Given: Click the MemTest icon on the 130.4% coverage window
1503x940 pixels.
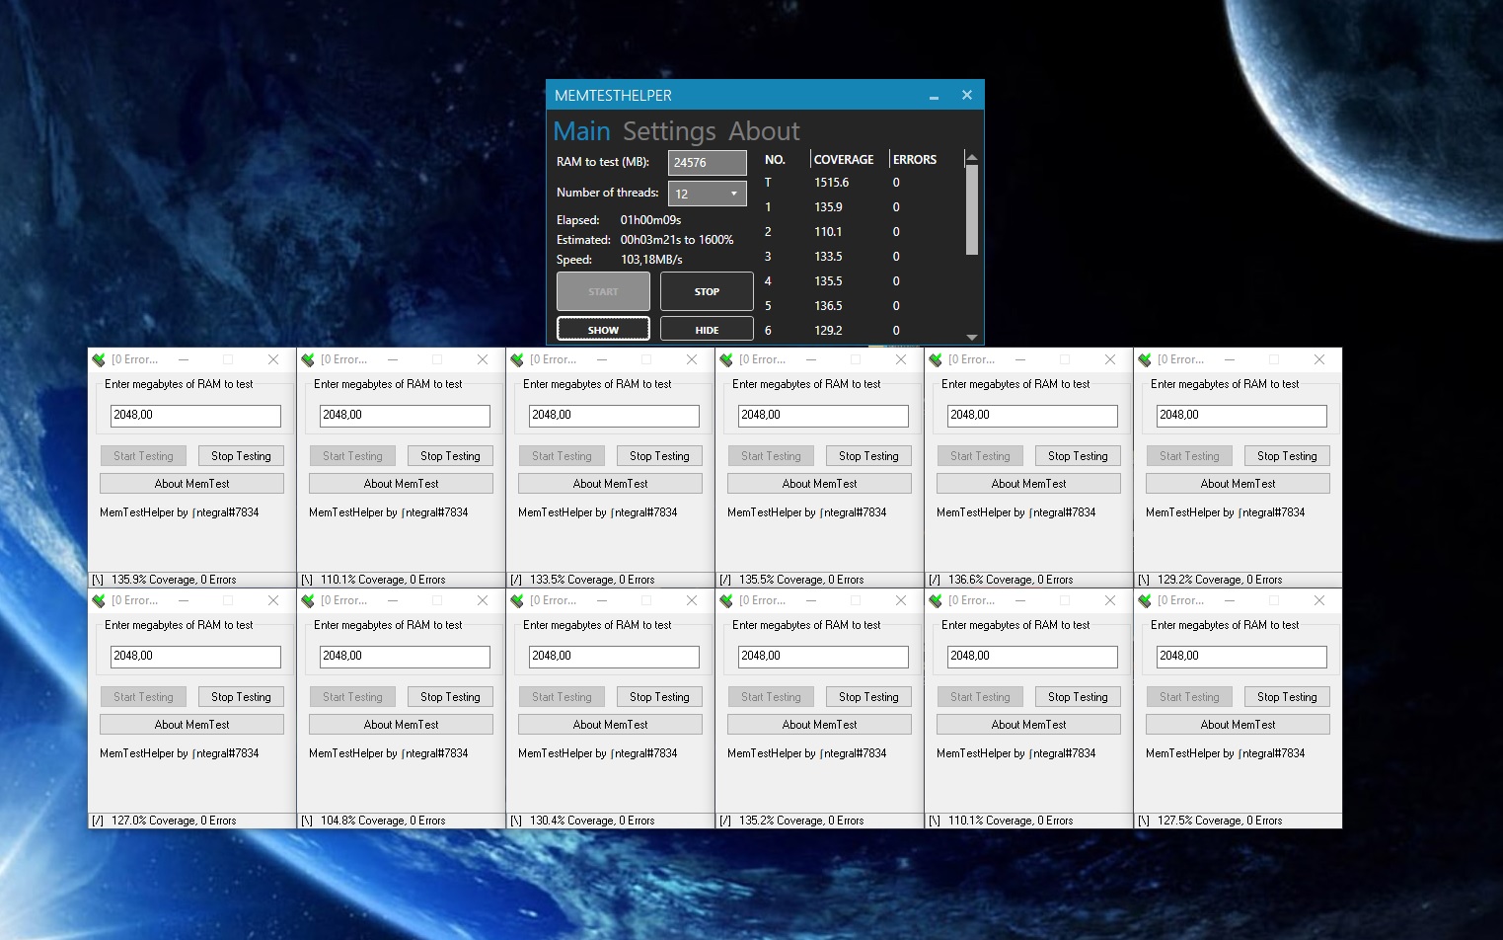Looking at the screenshot, I should tap(517, 600).
